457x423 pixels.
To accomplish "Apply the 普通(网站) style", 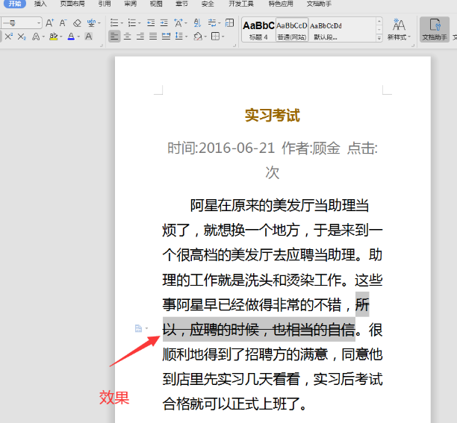I will [292, 30].
